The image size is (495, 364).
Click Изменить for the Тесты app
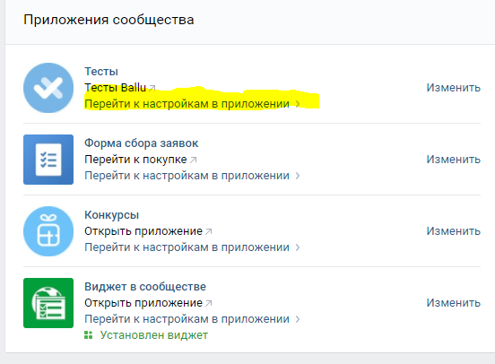(454, 88)
